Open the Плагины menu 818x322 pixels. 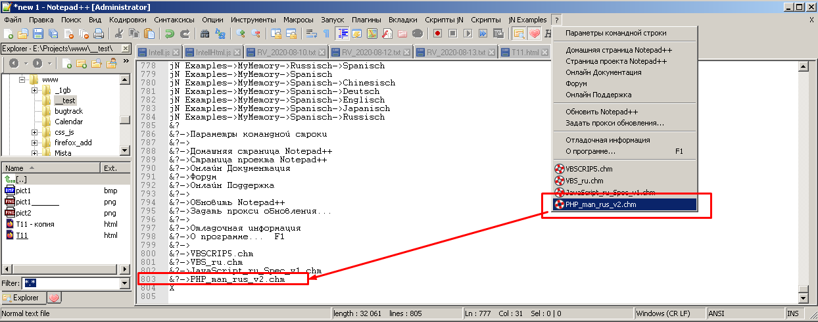tap(366, 20)
